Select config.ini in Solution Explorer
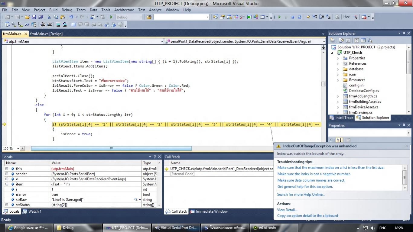 356,85
